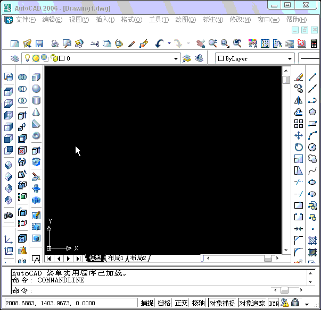Open Plot Preview icon
Image resolution: width=321 pixels, height=310 pixels.
[67, 44]
